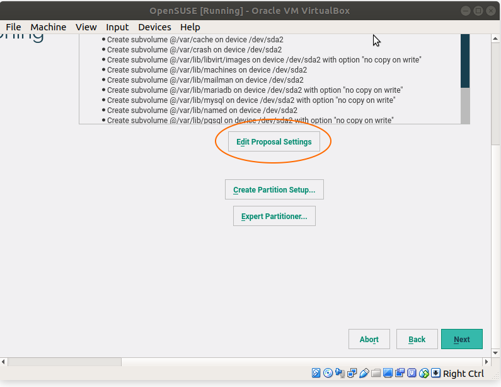
Task: Click the mouse integration status icon
Action: pyautogui.click(x=423, y=373)
